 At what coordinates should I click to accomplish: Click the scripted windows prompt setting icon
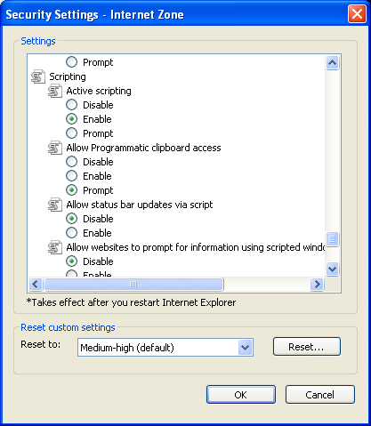(x=55, y=247)
